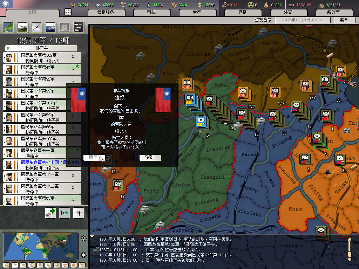This screenshot has height=269, width=359.
Task: Click the Europe map overview icon
Action: [x=8, y=27]
